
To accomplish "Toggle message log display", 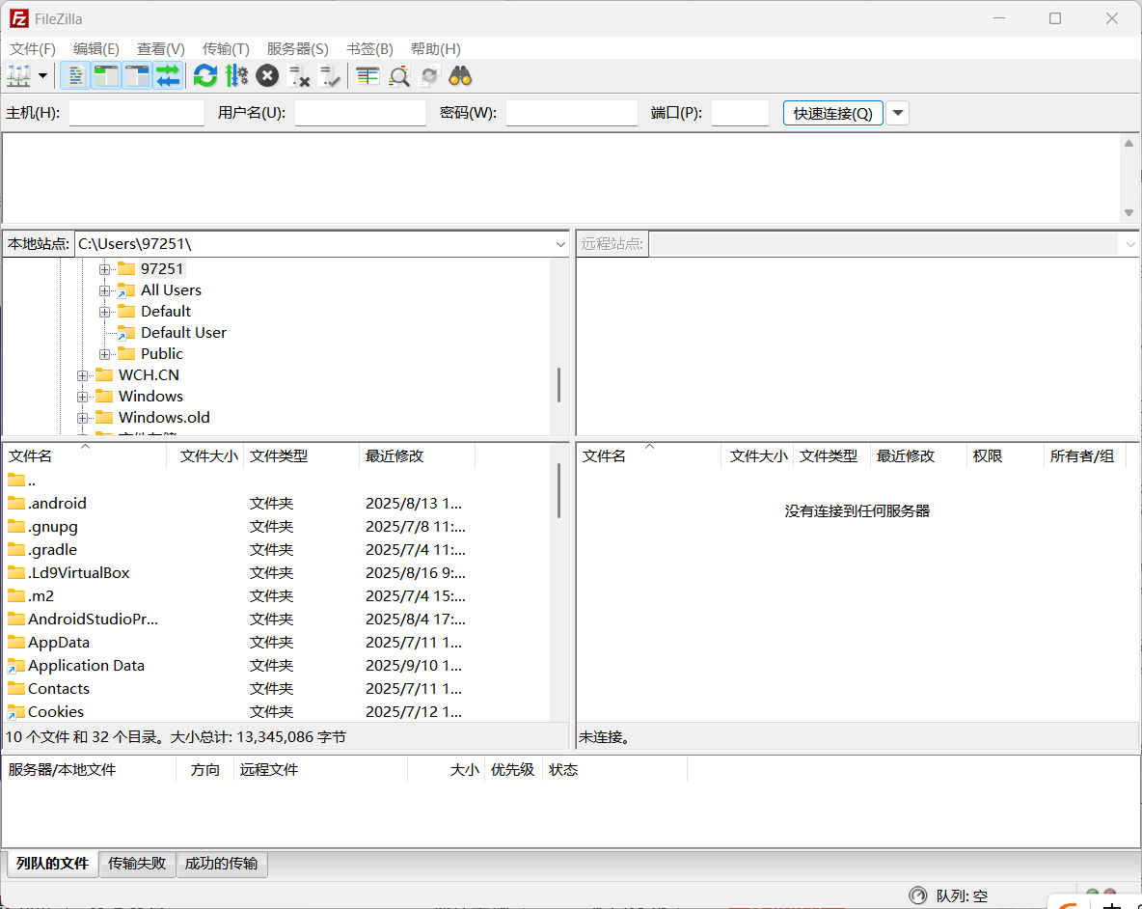I will pos(75,75).
